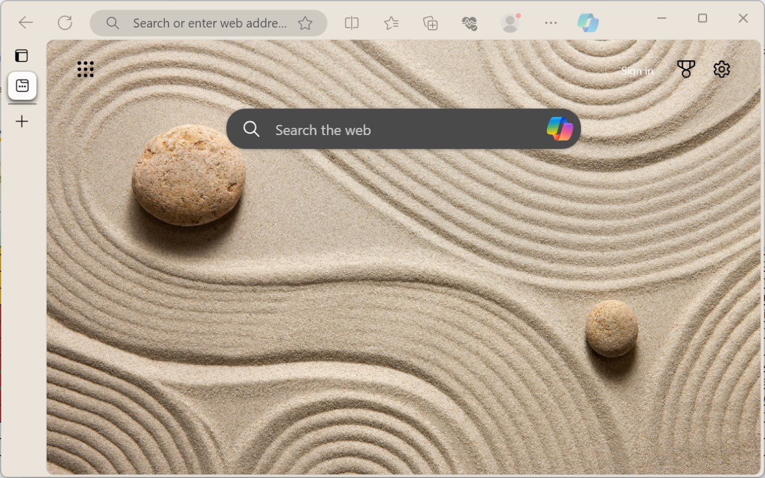Open Collections icon in toolbar
This screenshot has width=765, height=478.
tap(430, 23)
